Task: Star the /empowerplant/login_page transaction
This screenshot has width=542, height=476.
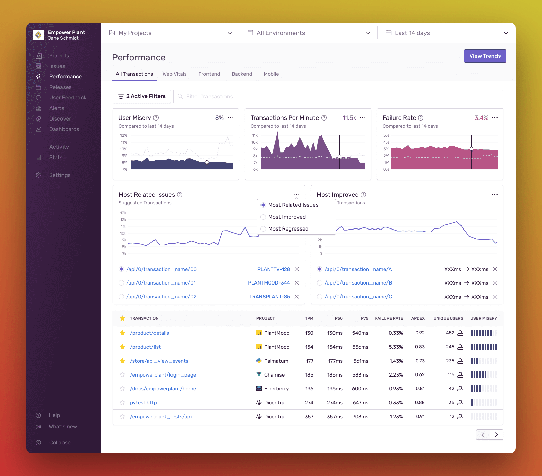Action: pos(122,375)
